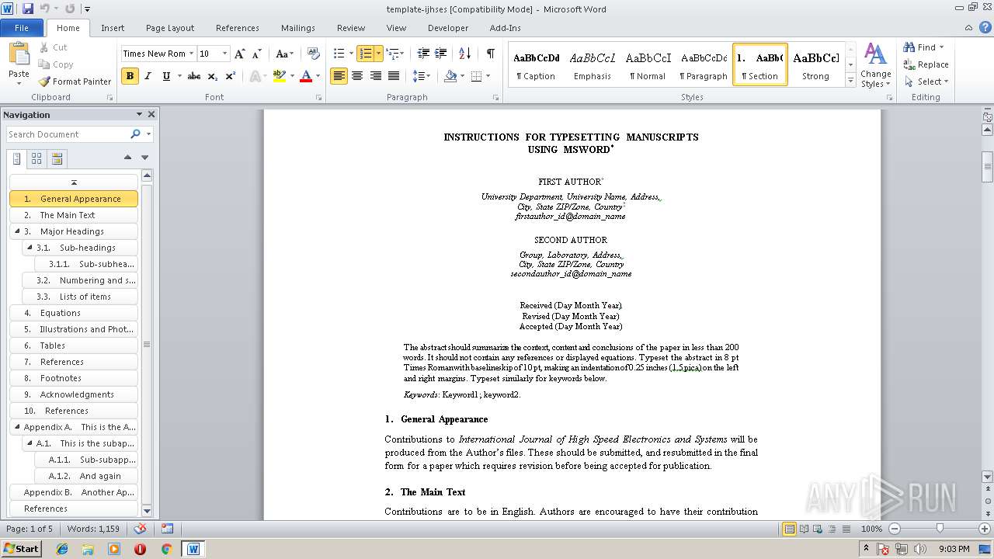
Task: Click the Paste clipboard icon
Action: tap(19, 54)
